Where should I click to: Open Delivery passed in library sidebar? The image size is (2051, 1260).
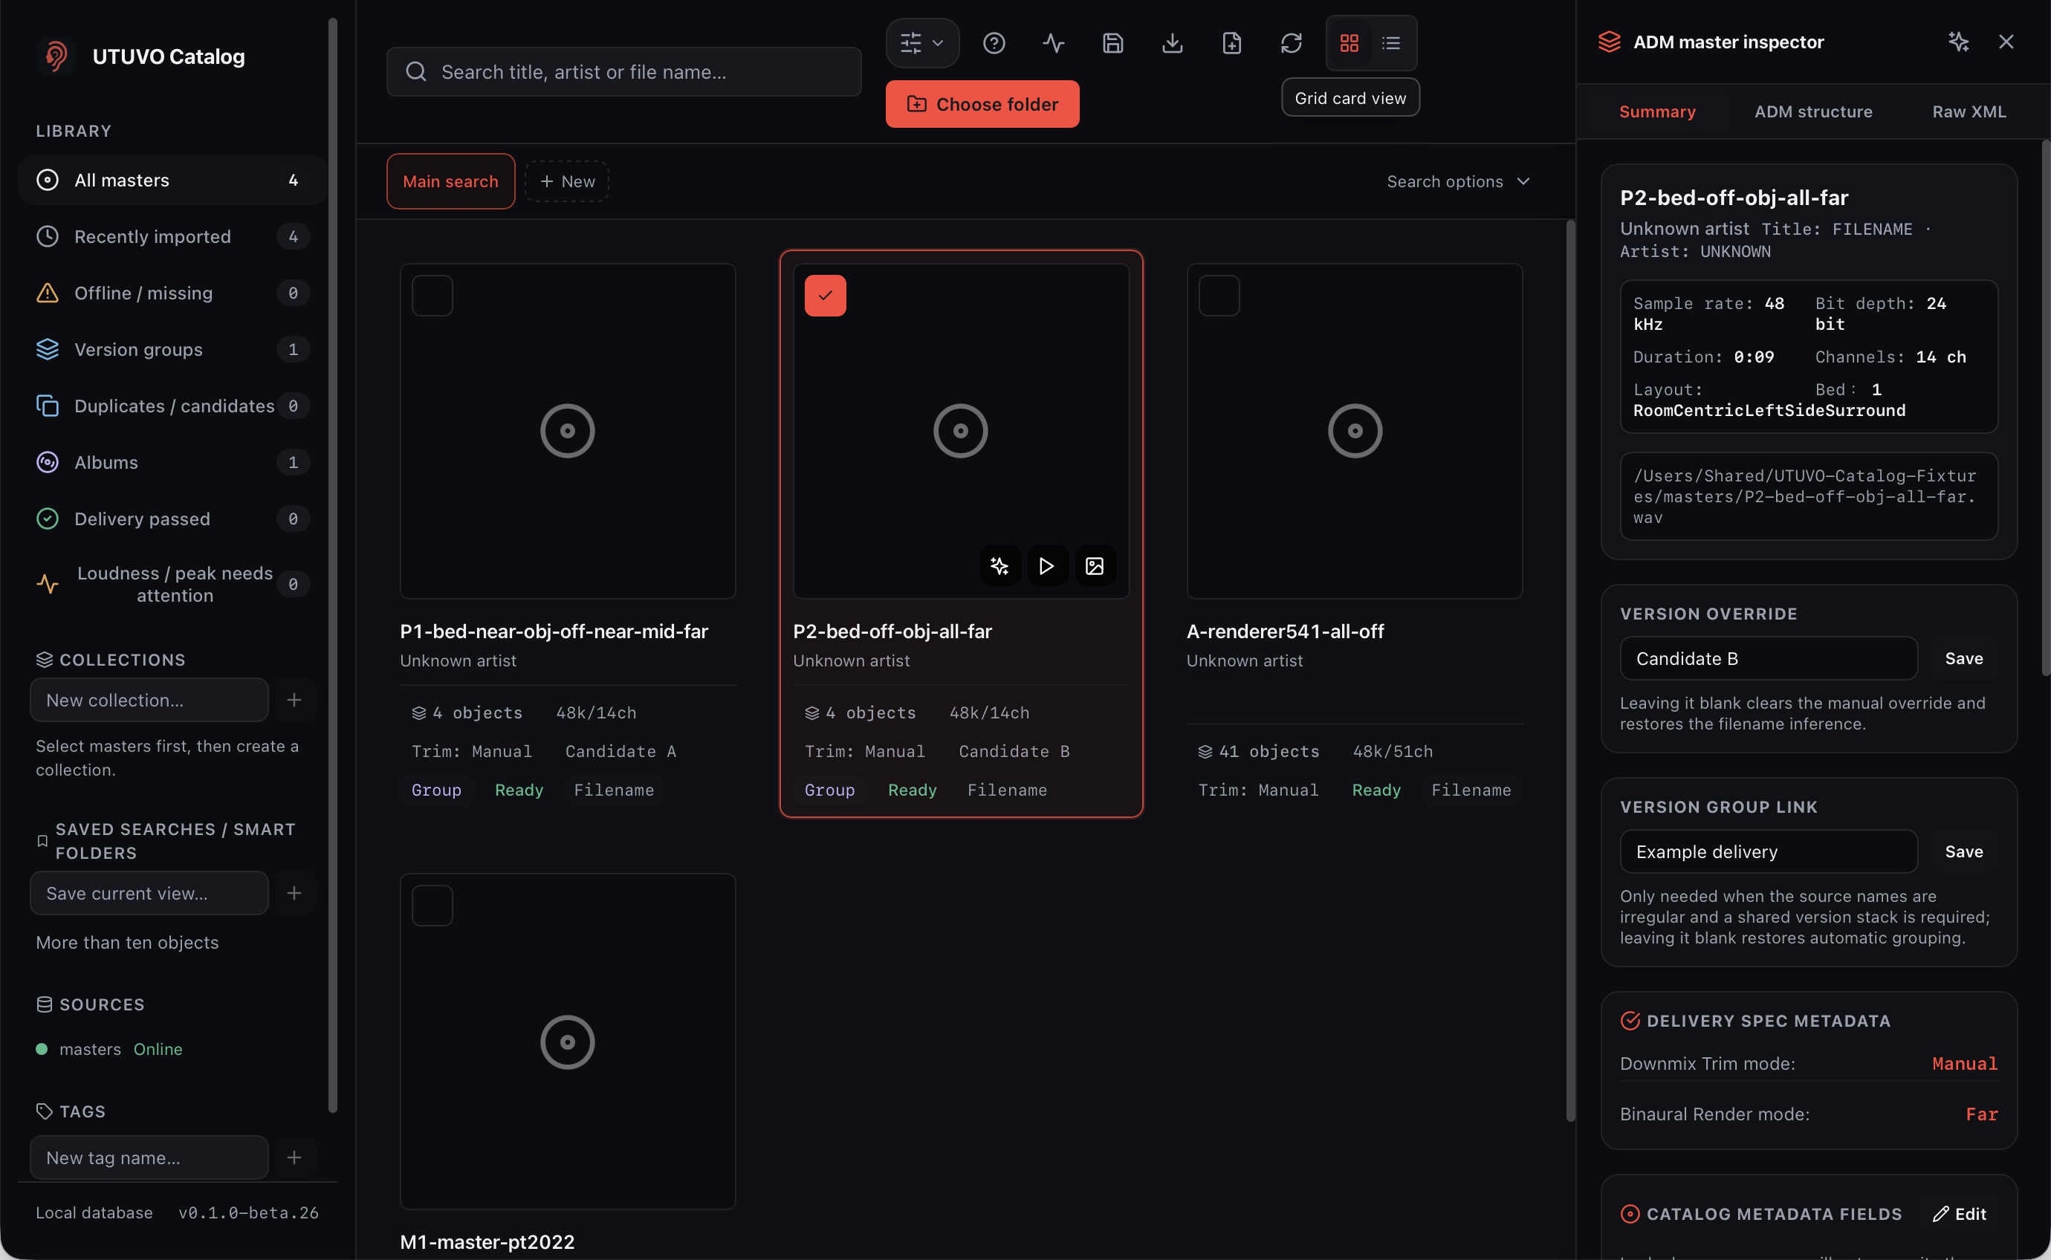(172, 519)
